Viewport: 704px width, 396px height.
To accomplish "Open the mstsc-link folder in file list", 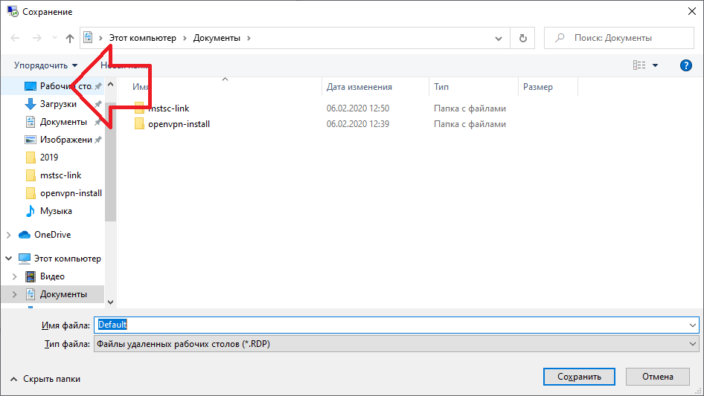I will click(x=168, y=108).
